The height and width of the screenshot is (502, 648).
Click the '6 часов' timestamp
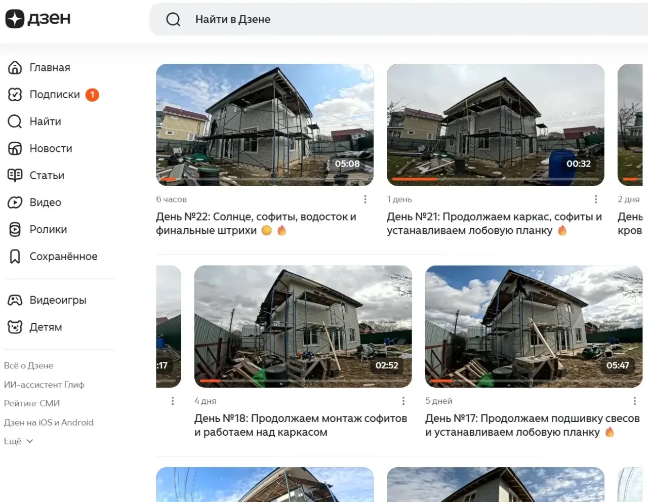(172, 199)
